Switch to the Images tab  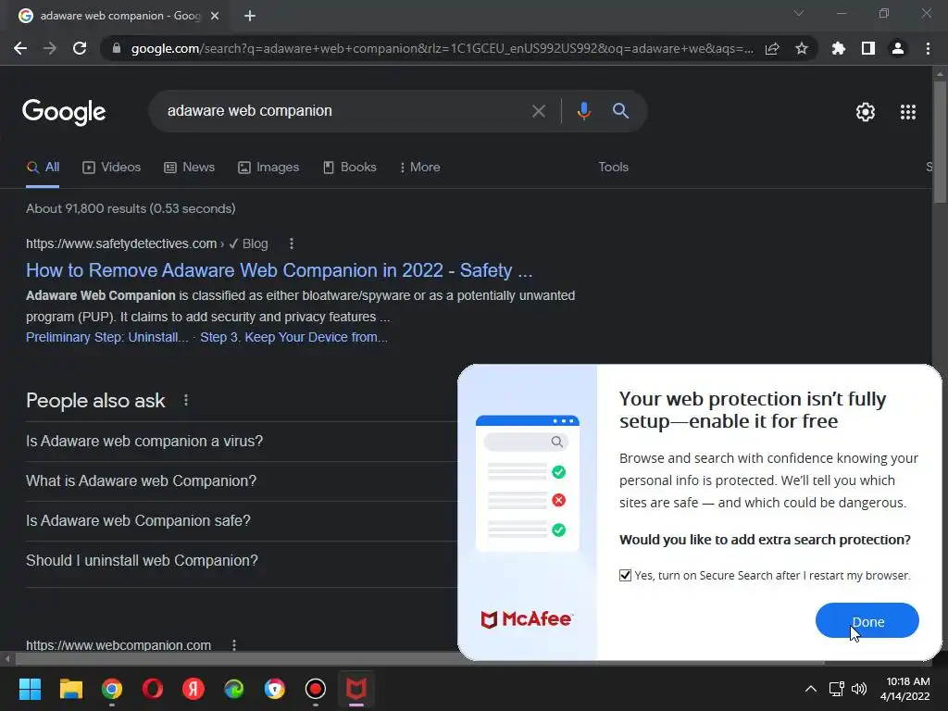click(268, 168)
